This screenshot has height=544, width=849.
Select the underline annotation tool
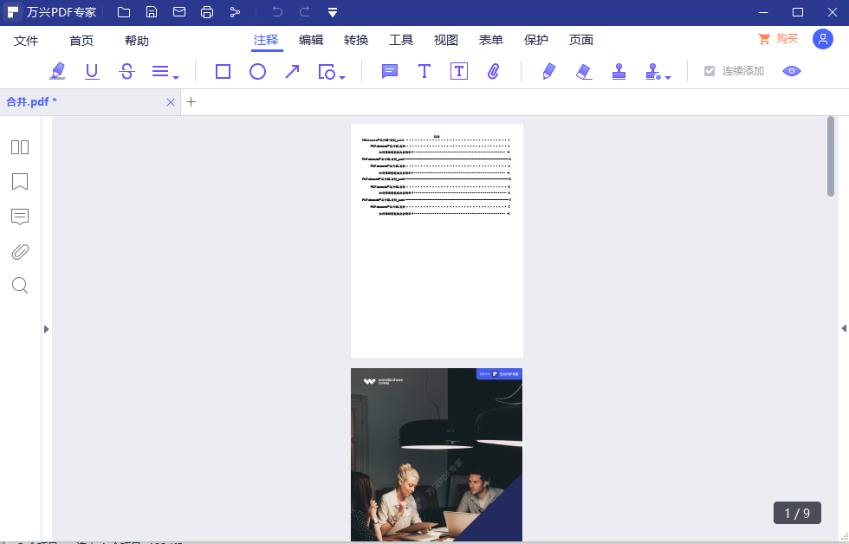pyautogui.click(x=92, y=71)
